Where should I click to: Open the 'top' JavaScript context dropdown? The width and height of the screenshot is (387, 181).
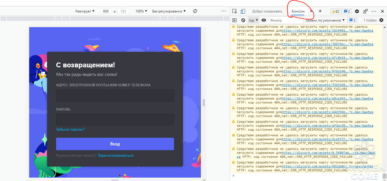(254, 20)
